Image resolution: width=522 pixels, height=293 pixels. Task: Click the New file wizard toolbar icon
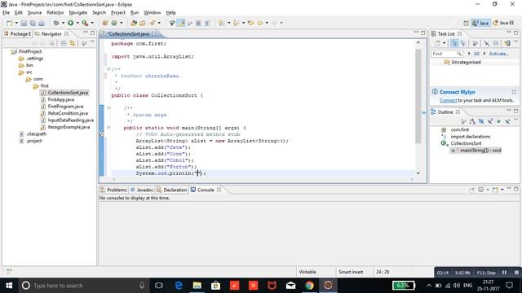[9, 23]
